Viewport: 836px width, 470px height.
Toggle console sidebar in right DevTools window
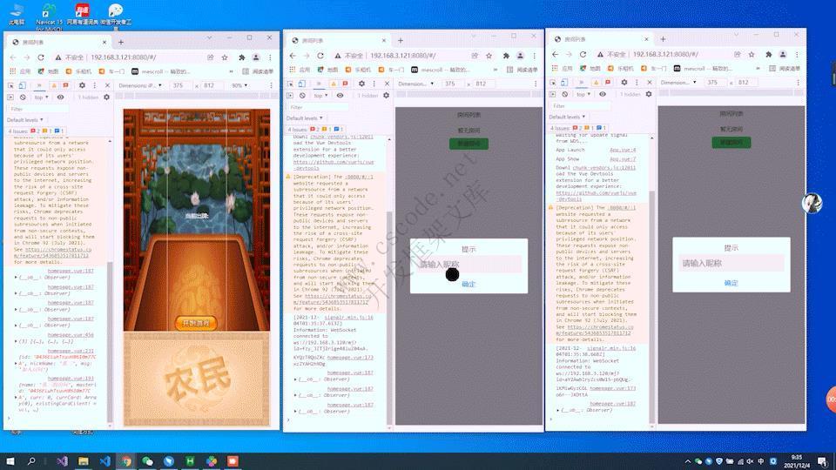[x=554, y=94]
